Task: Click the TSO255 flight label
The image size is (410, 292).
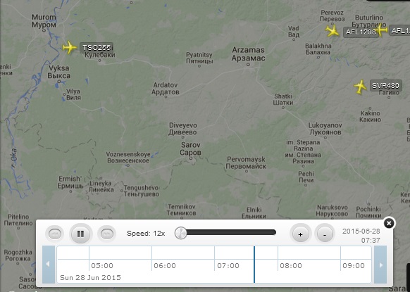Action: pyautogui.click(x=97, y=48)
